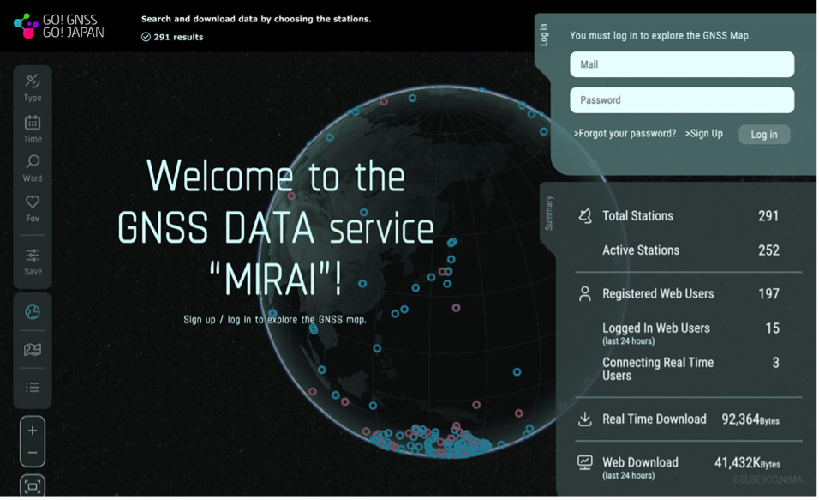Click the GO! GNSS GO! JAPAN logo
Image resolution: width=819 pixels, height=500 pixels.
pos(58,26)
